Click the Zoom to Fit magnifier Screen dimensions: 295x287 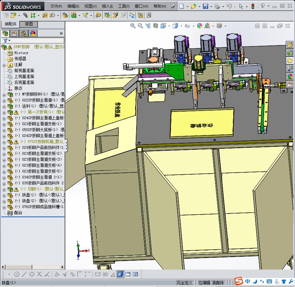click(133, 26)
